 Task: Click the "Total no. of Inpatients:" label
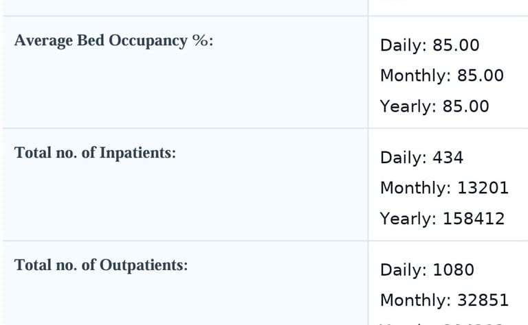[95, 153]
